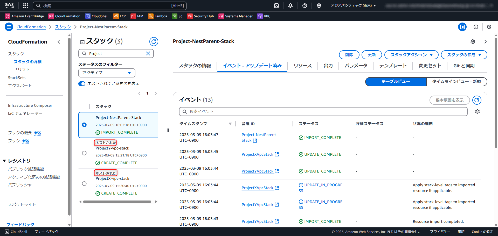498x236 pixels.
Task: Open Infrastructure Composer link
Action: point(30,105)
